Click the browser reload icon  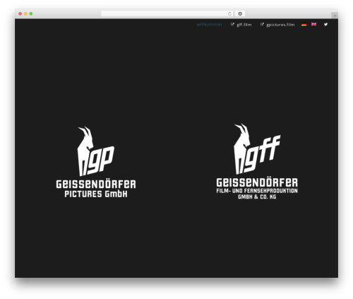pos(229,14)
